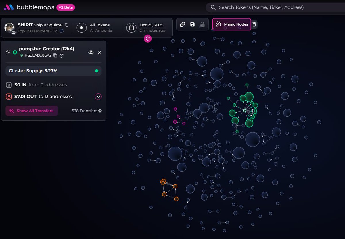Click Show All Transfers button

(x=32, y=111)
